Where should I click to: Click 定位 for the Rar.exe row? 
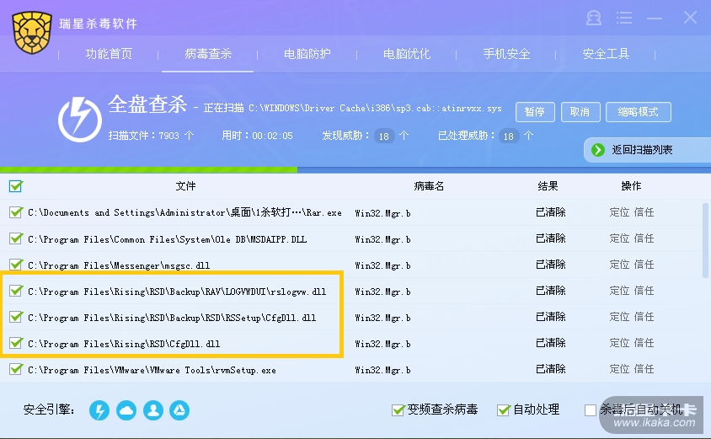pos(619,212)
